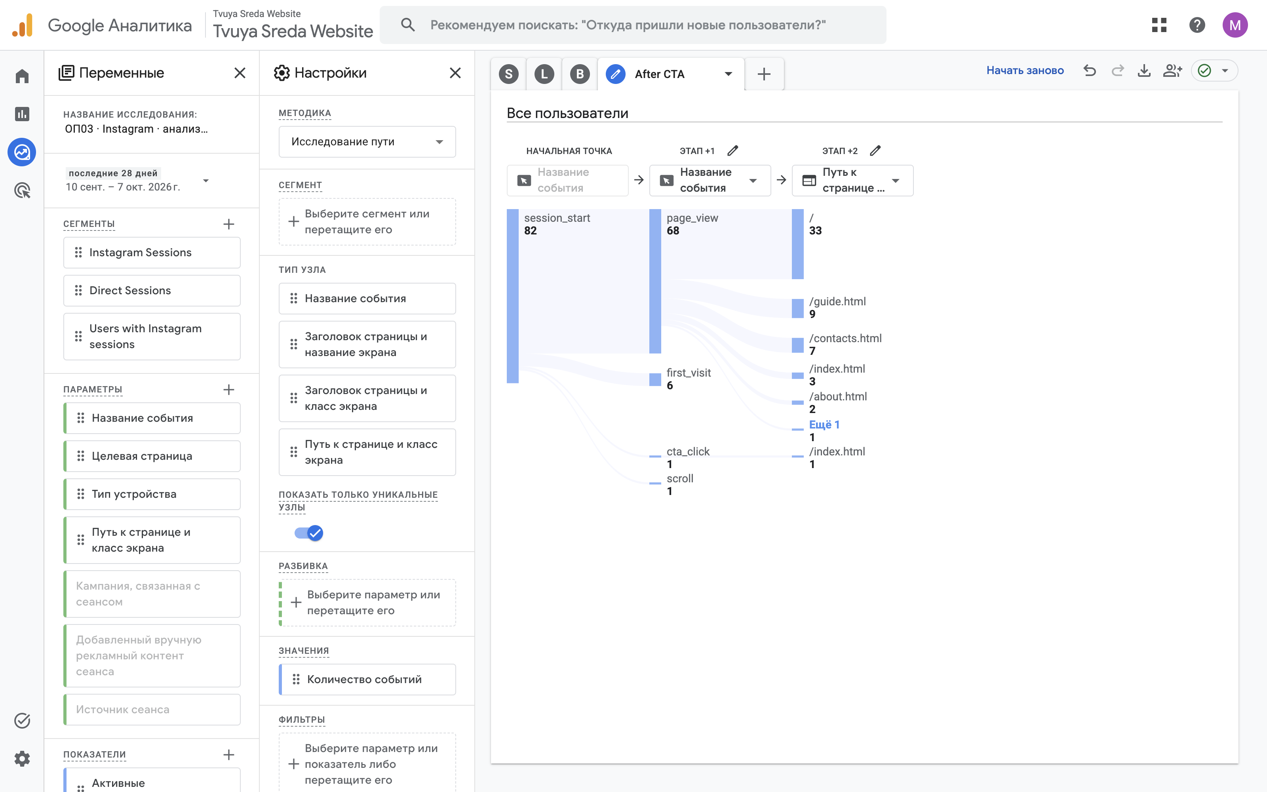Switch to the tab labeled S
The image size is (1267, 792).
point(508,74)
